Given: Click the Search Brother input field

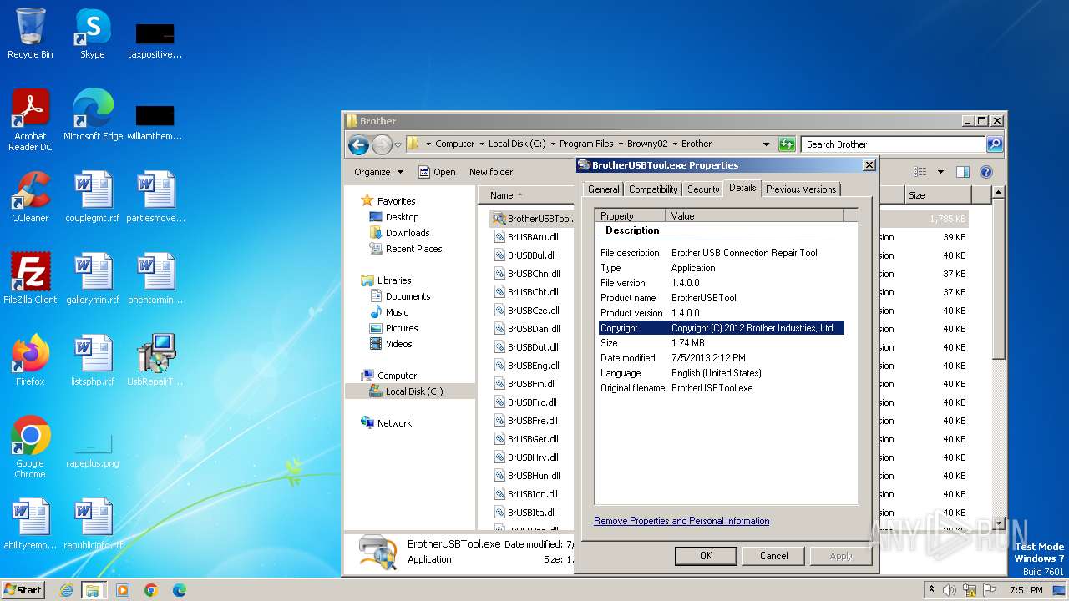Looking at the screenshot, I should 893,144.
